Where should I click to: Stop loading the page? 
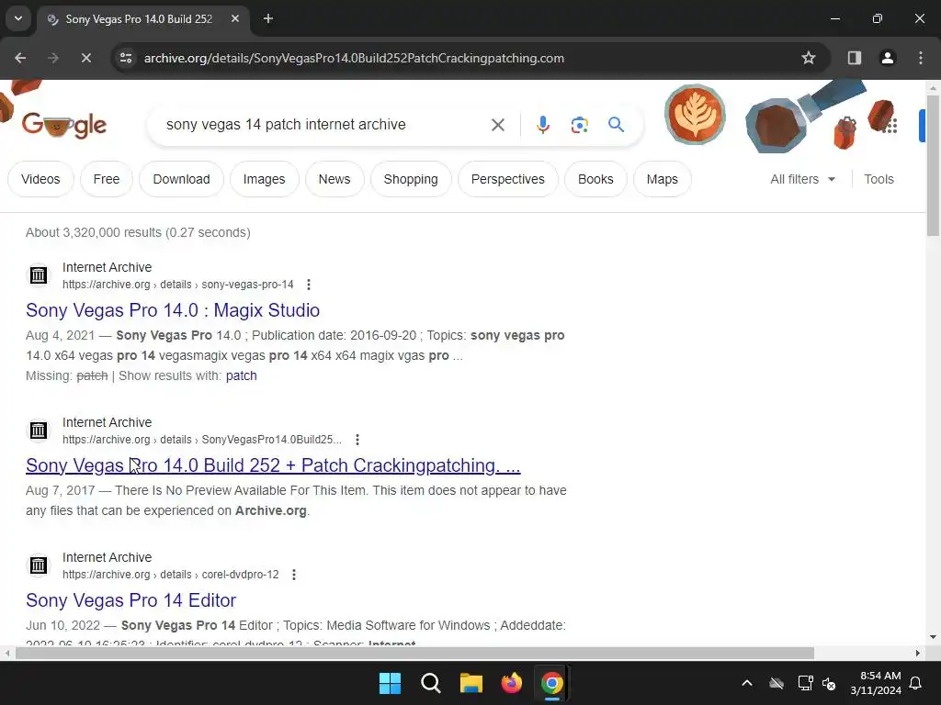pyautogui.click(x=85, y=58)
